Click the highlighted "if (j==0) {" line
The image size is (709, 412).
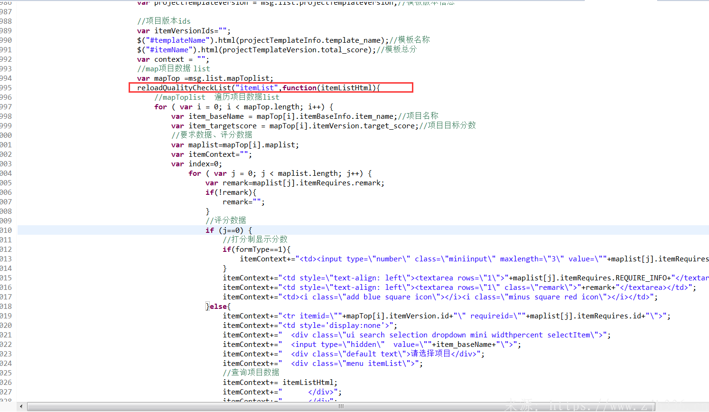point(229,230)
